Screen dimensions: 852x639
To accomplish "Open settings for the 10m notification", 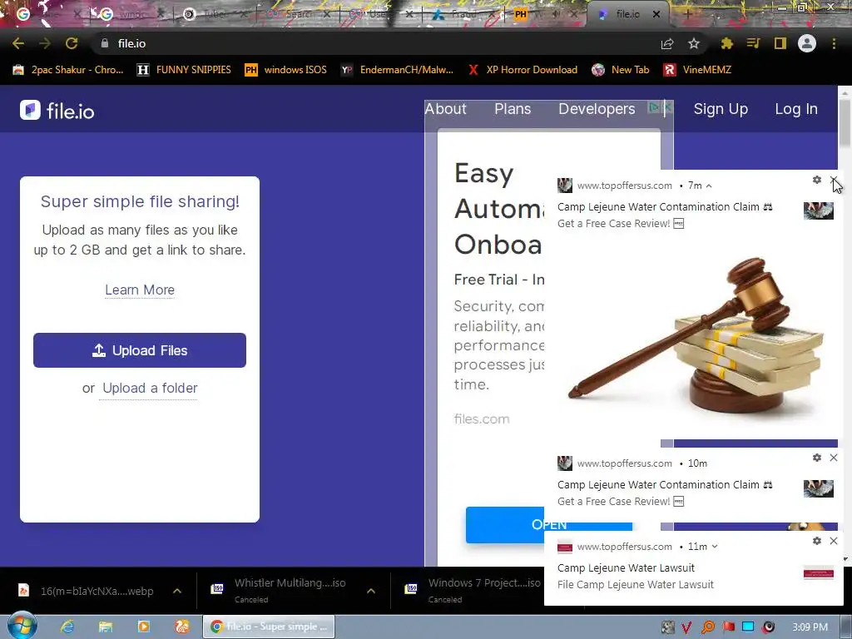I will 817,458.
